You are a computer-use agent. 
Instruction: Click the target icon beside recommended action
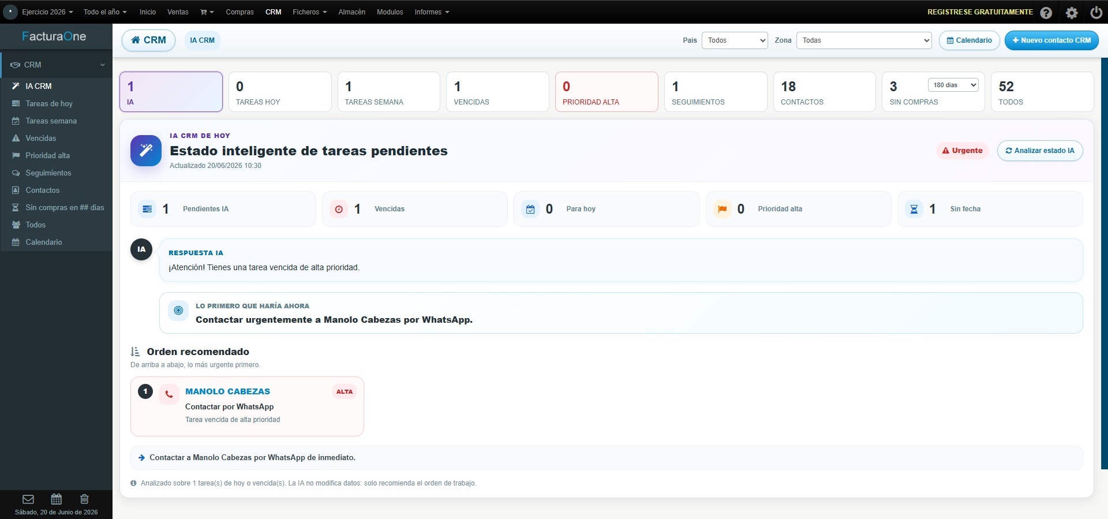point(178,311)
